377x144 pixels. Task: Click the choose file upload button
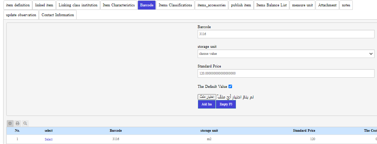(207, 97)
